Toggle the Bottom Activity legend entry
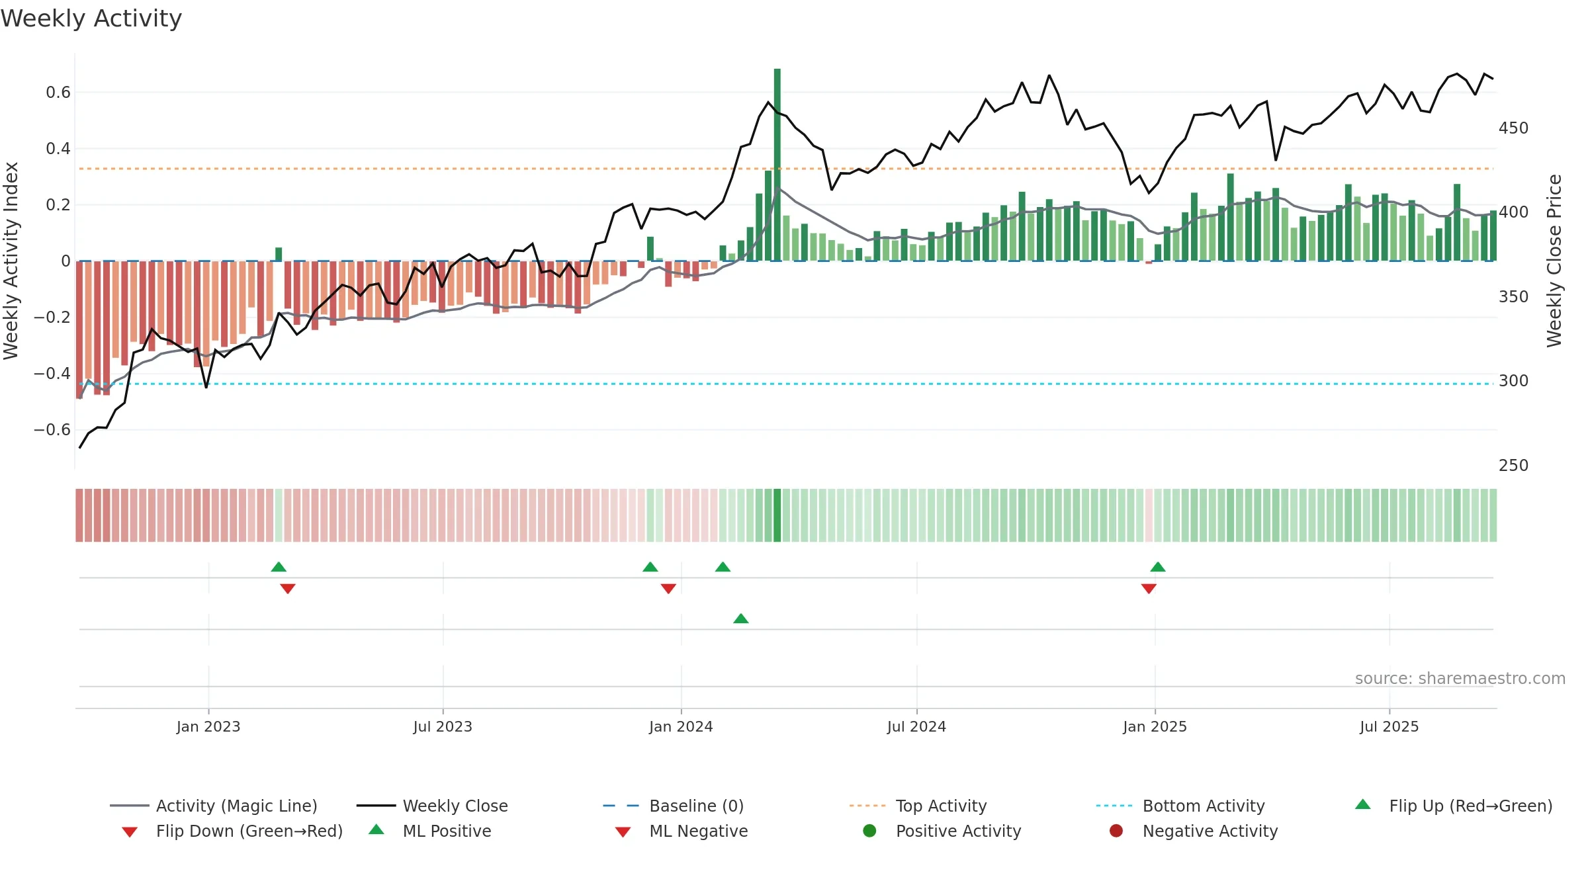This screenshot has width=1588, height=893. 1180,806
